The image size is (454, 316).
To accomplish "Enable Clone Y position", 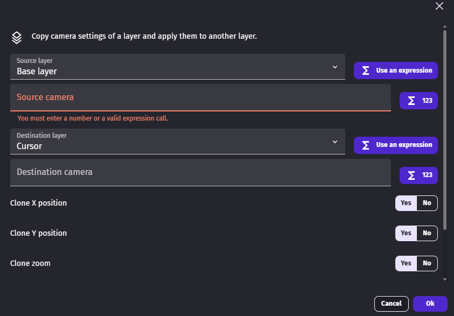I will click(x=406, y=233).
